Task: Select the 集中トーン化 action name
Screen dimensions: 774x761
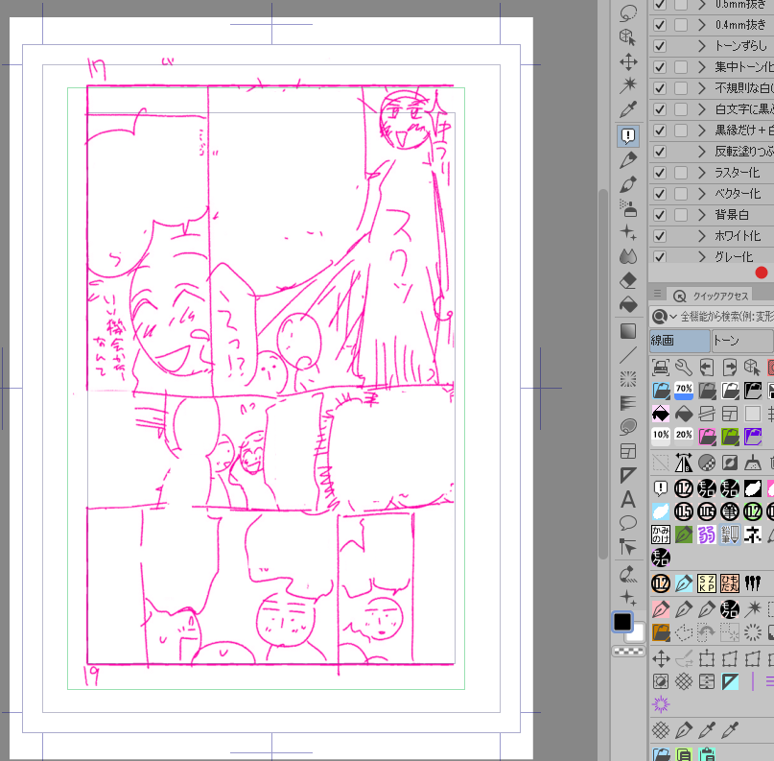Action: tap(744, 67)
